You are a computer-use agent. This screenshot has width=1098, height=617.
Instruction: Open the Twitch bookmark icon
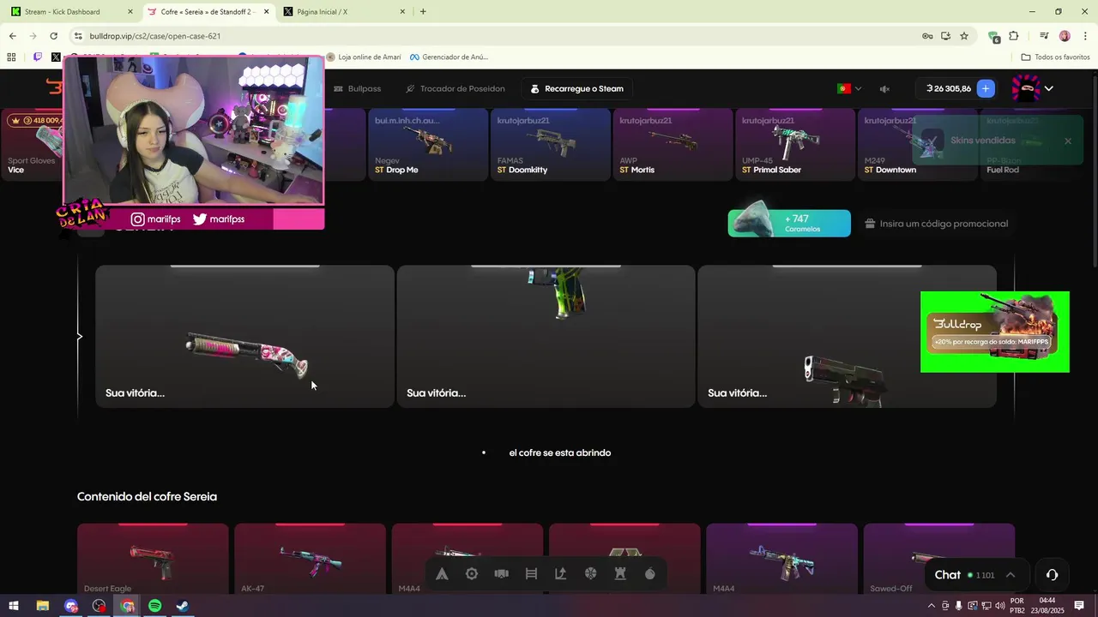(38, 57)
